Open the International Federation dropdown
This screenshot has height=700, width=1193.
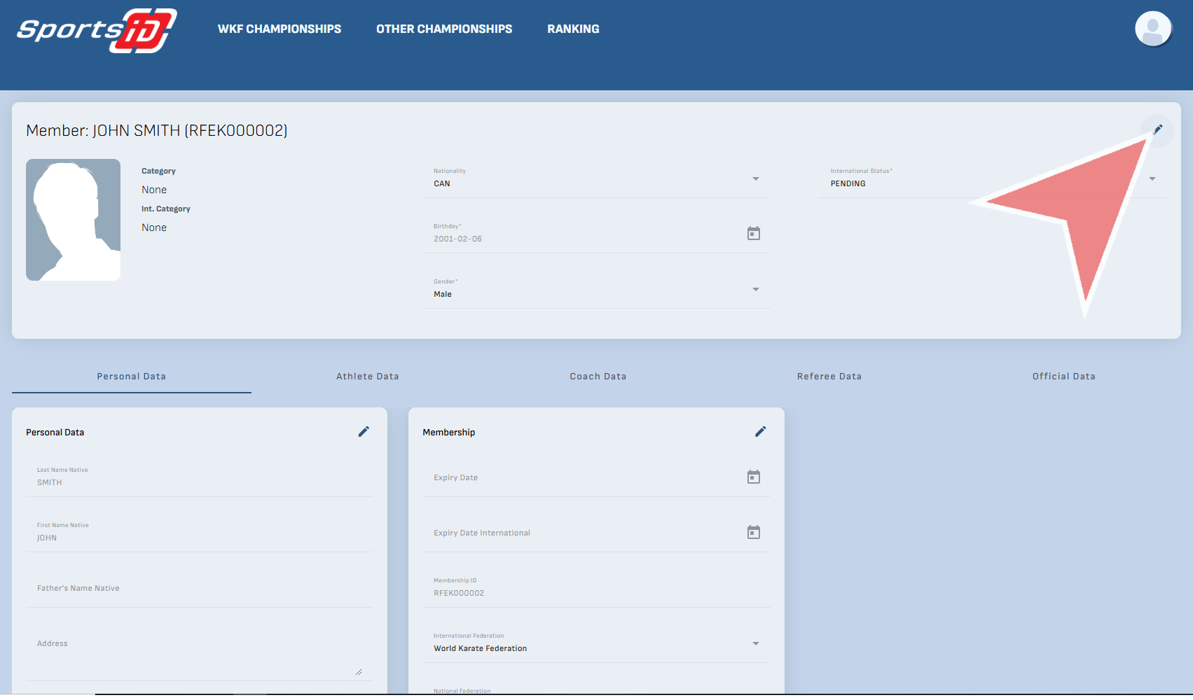(x=755, y=644)
